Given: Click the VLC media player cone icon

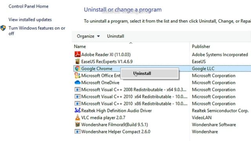Looking at the screenshot, I should click(78, 117).
